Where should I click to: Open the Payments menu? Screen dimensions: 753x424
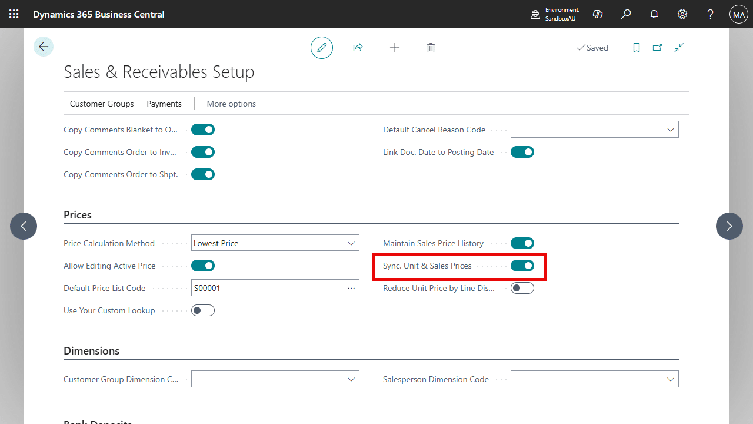pyautogui.click(x=164, y=104)
